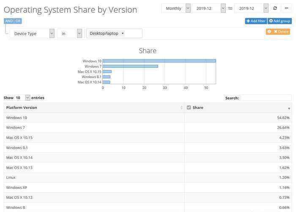Click the refresh icon next to the date range

click(275, 8)
